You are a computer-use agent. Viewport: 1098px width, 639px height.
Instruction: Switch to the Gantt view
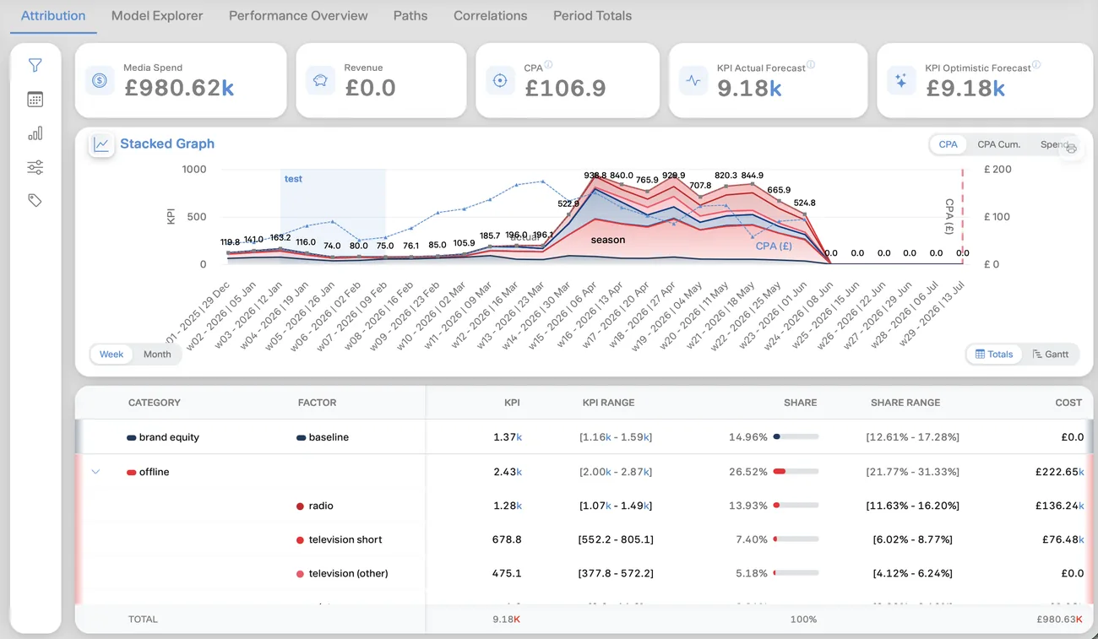click(x=1051, y=355)
